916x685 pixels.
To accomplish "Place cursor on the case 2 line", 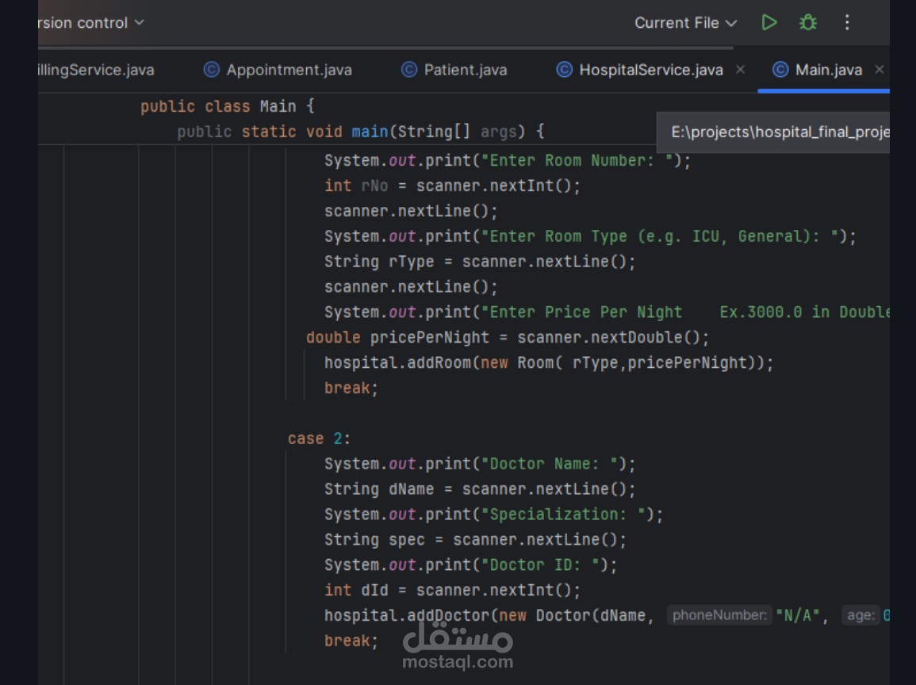I will (318, 438).
